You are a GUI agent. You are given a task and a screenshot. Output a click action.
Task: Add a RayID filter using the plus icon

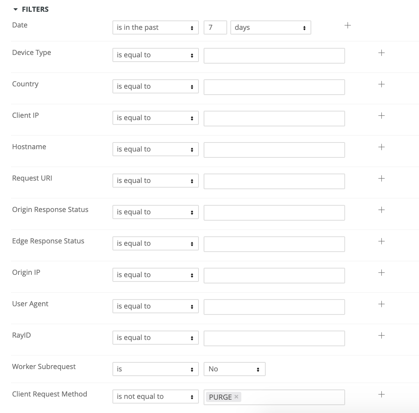point(381,335)
